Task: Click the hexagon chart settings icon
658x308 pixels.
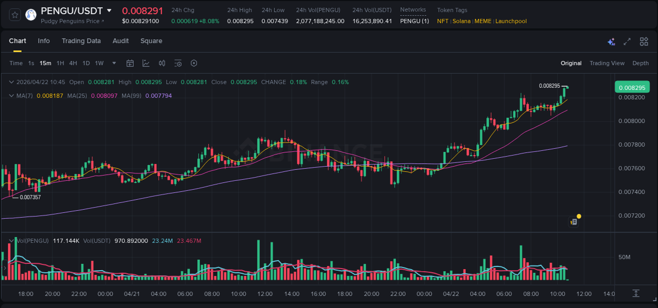Action: tap(194, 63)
